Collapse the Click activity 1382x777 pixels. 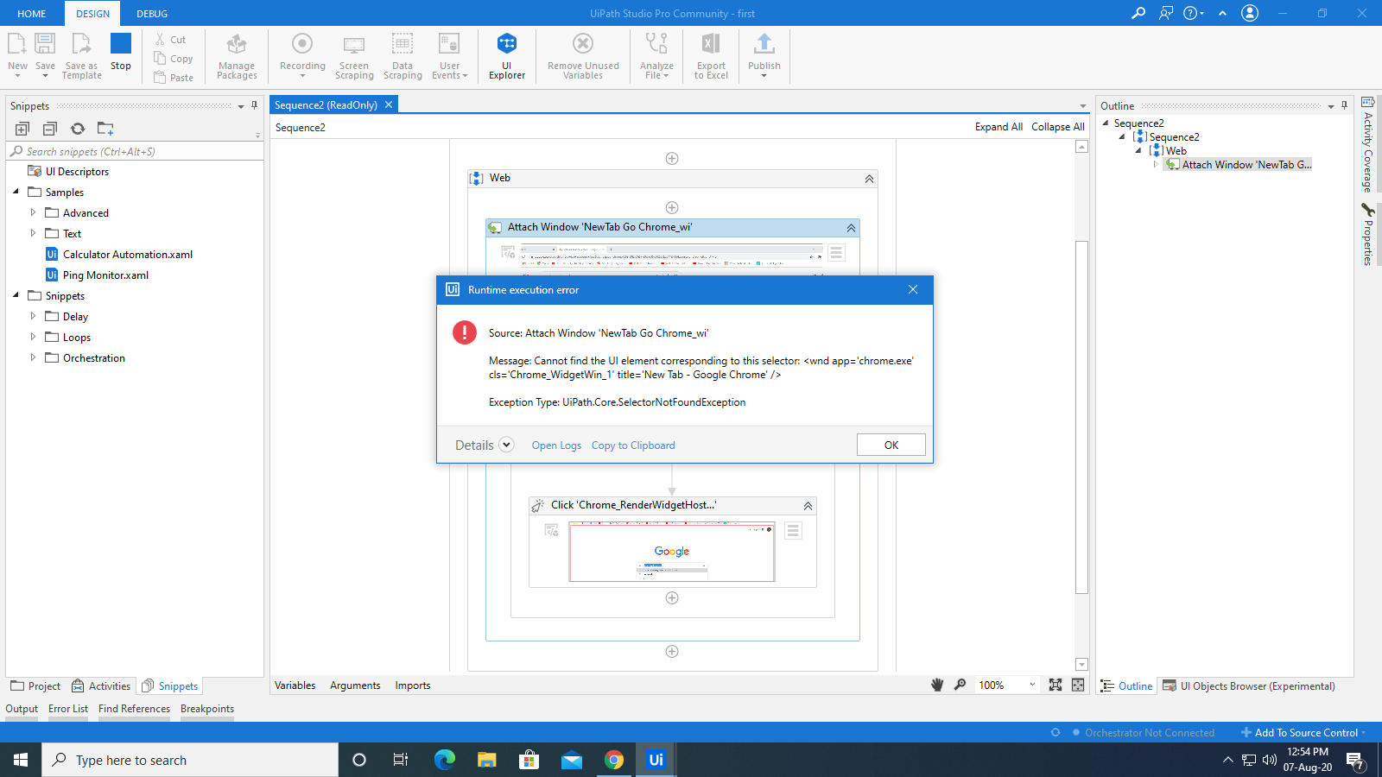tap(808, 506)
